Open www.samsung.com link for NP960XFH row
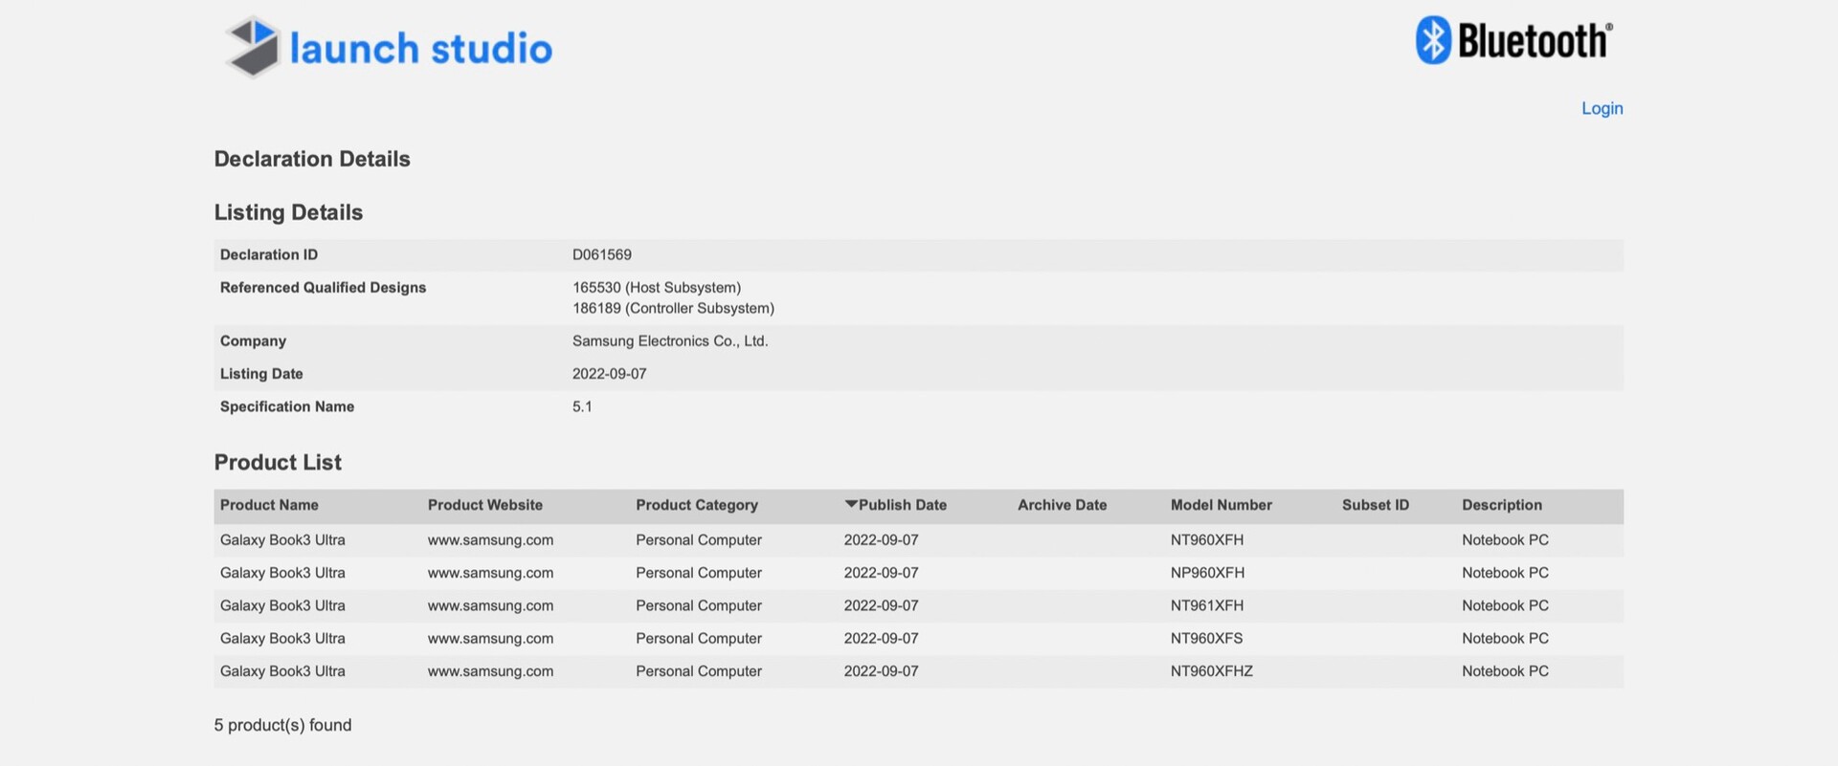 pos(490,573)
